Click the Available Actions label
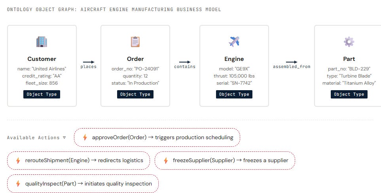The image size is (381, 193). click(x=33, y=138)
